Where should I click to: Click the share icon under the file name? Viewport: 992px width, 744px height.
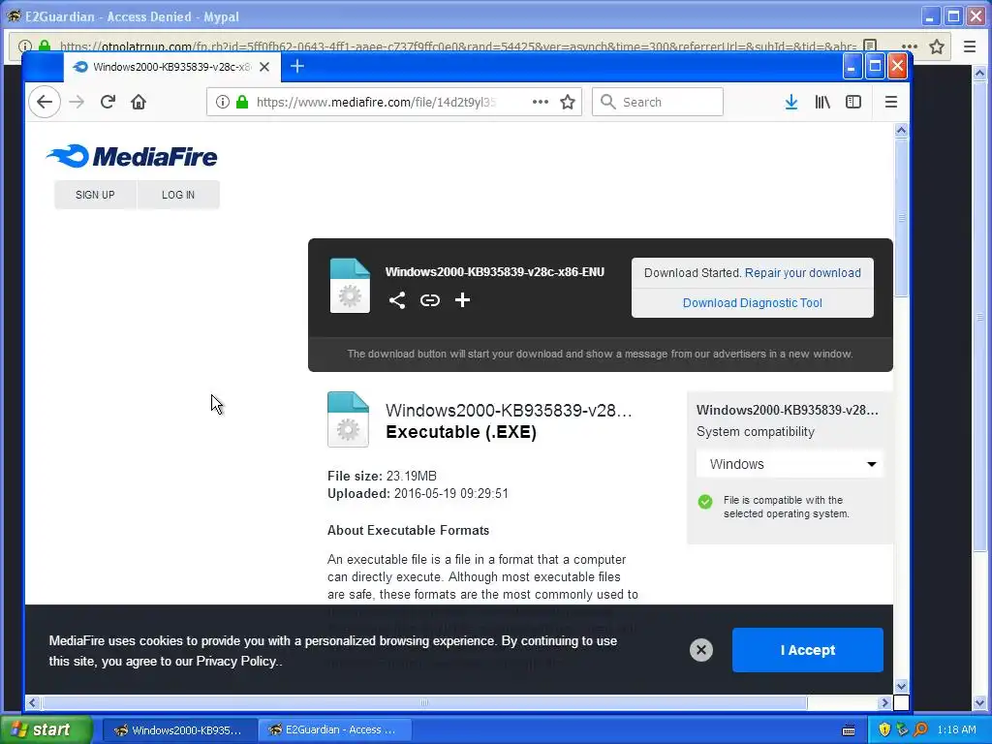396,300
